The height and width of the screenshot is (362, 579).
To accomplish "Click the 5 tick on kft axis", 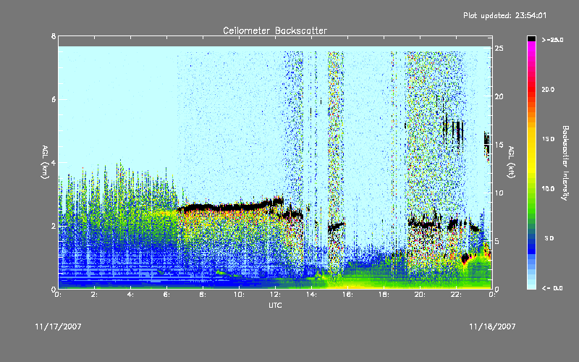I will tap(497, 241).
